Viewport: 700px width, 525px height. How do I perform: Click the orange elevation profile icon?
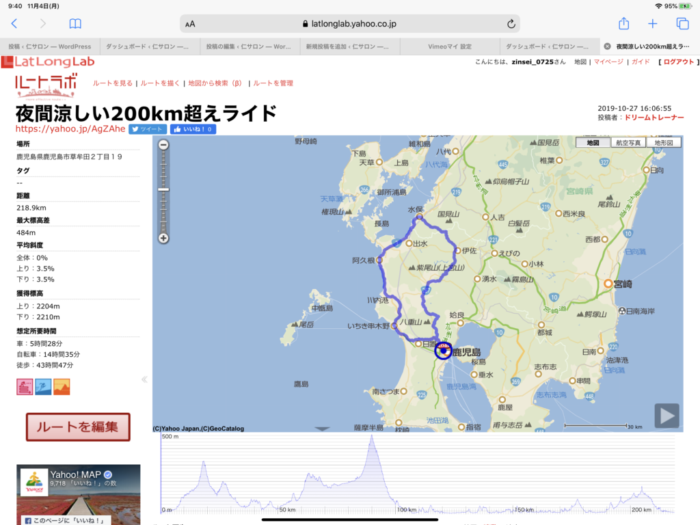[62, 387]
